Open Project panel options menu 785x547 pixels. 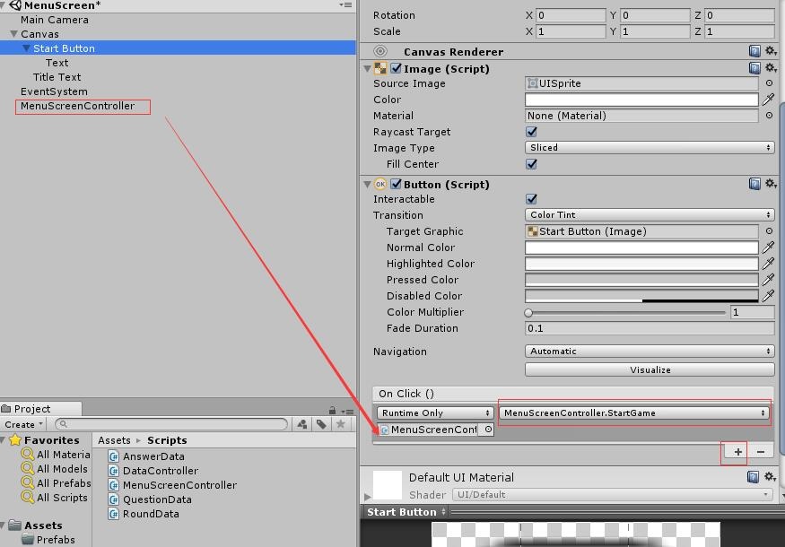tap(347, 412)
